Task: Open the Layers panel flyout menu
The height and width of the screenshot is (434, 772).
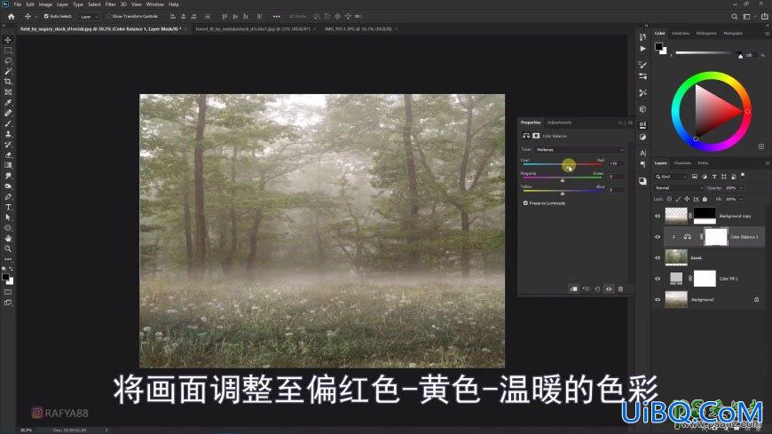Action: 767,163
